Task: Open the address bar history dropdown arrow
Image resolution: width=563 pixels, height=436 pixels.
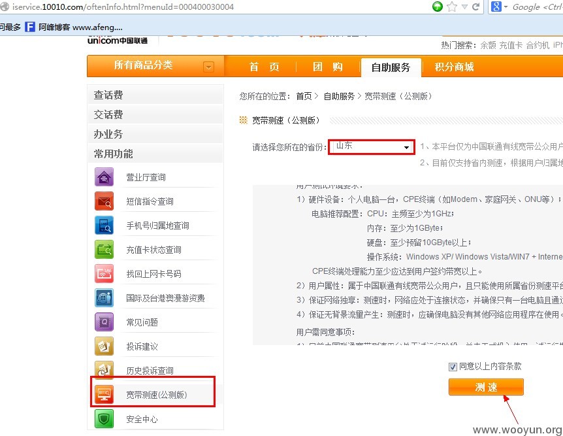Action: click(x=464, y=7)
